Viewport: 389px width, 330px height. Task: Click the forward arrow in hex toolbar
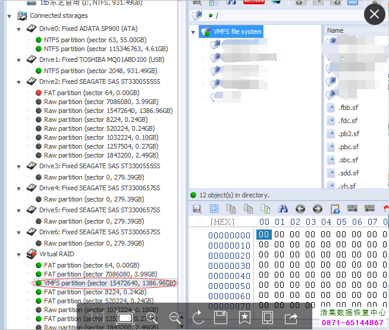318,209
